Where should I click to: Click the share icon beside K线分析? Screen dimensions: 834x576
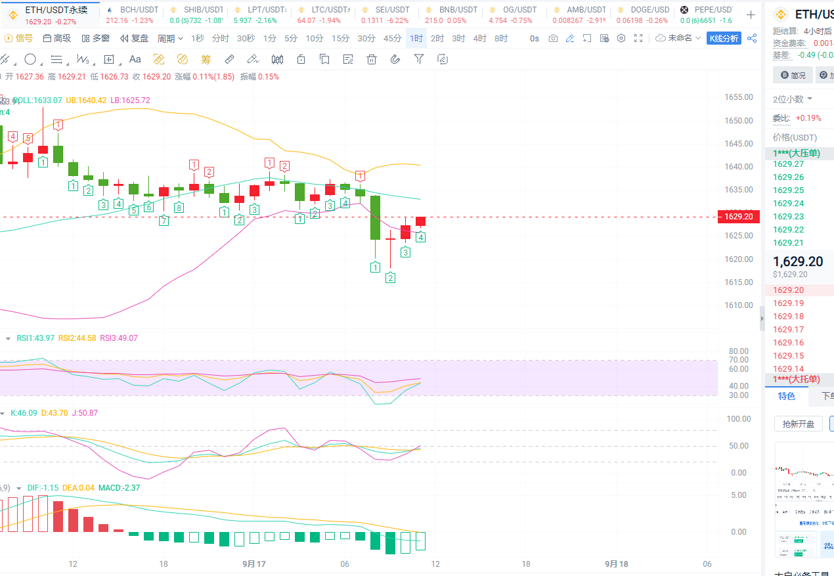click(x=752, y=38)
